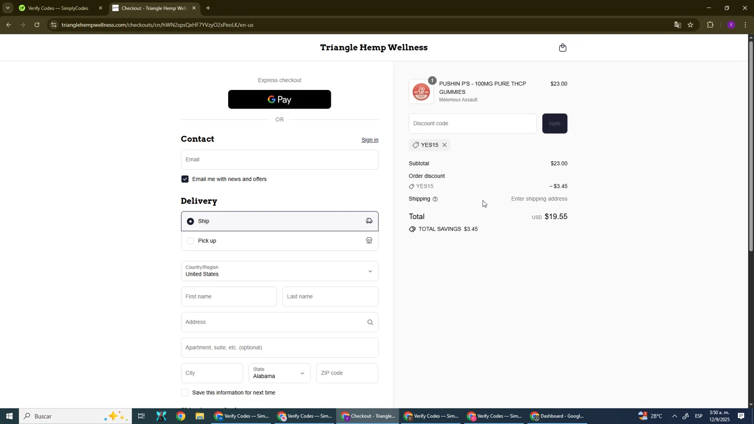754x424 pixels.
Task: Reload the checkout page
Action: pyautogui.click(x=37, y=25)
